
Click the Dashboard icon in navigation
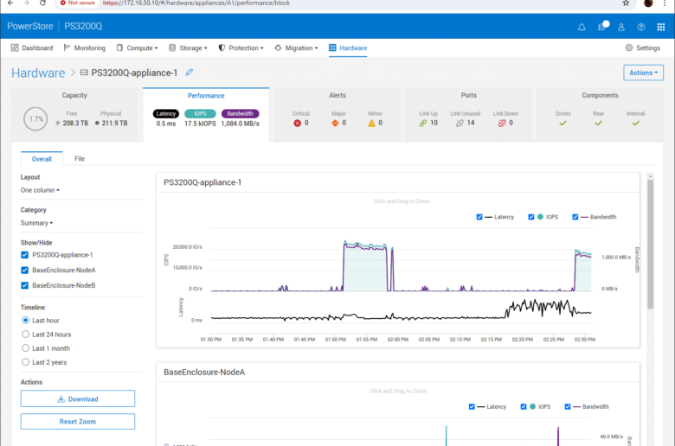point(15,48)
